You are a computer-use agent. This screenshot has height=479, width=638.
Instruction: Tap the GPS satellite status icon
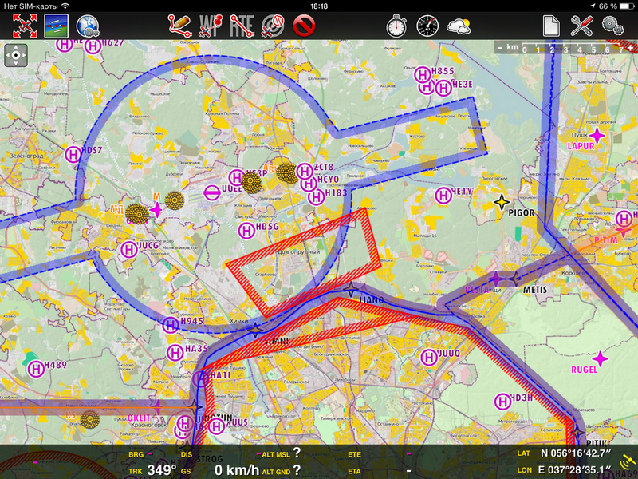[628, 463]
